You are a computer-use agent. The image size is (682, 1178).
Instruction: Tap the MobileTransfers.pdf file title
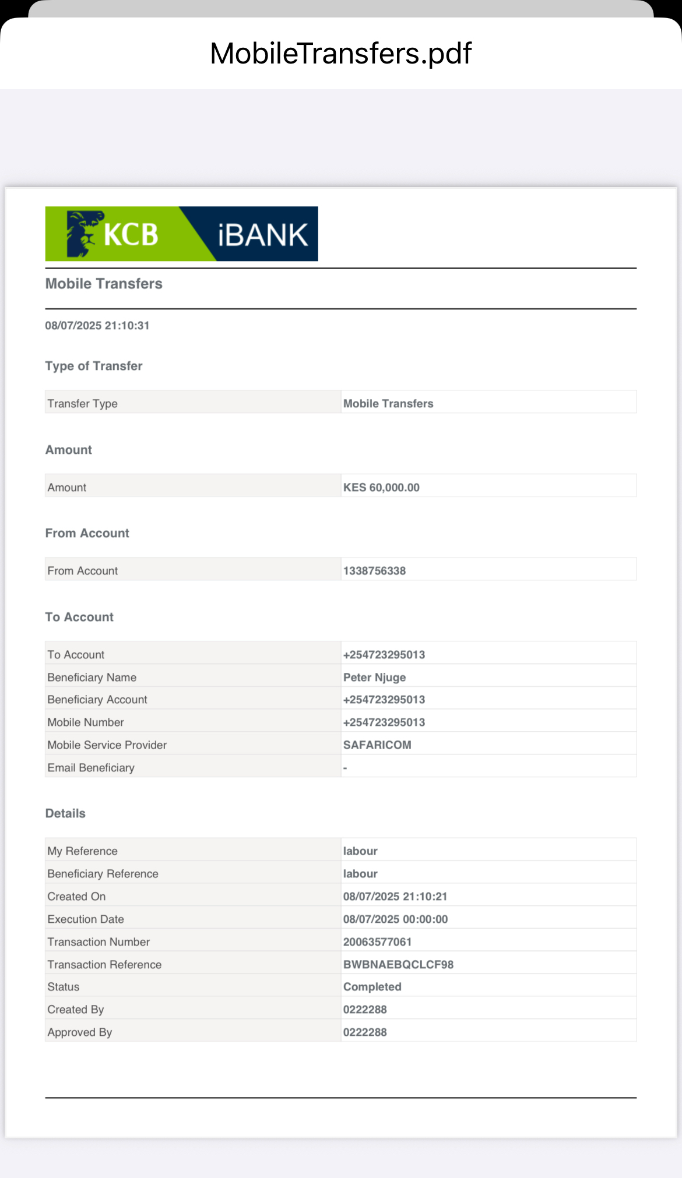pos(340,54)
